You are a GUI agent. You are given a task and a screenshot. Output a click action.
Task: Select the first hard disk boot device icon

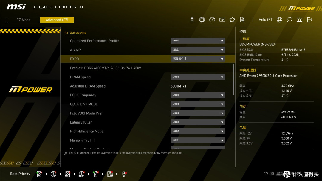pyautogui.click(x=39, y=174)
